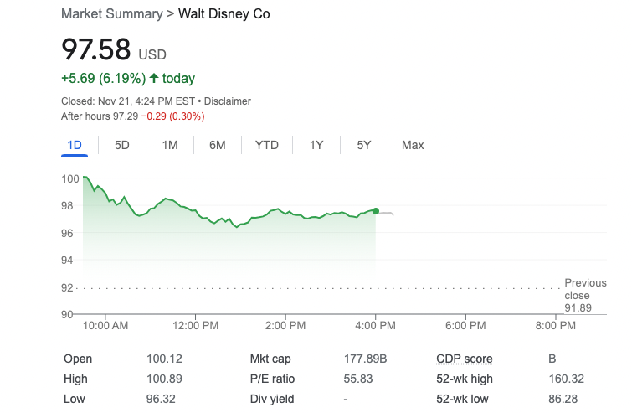This screenshot has width=632, height=413.
Task: Click the green up arrow icon
Action: [153, 79]
